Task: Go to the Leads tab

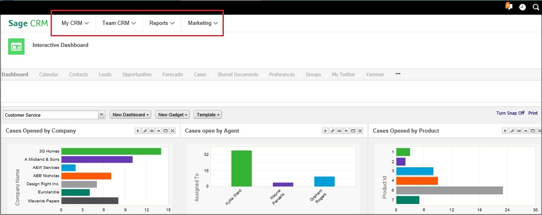Action: click(x=105, y=75)
